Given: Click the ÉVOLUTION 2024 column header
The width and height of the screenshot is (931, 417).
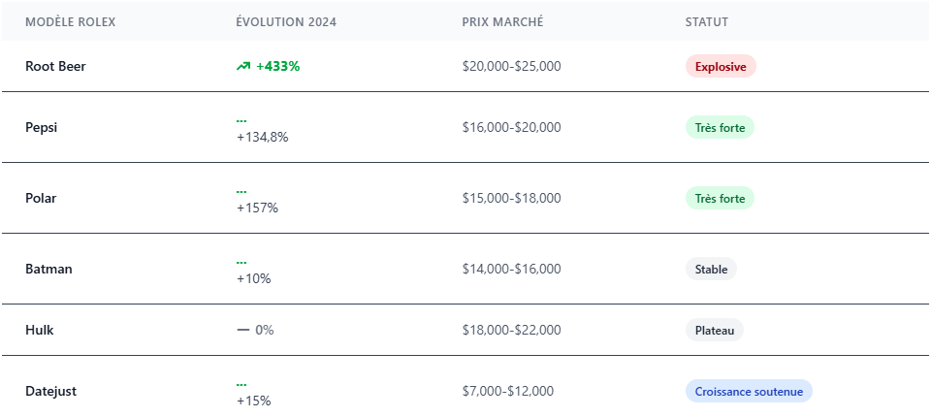Looking at the screenshot, I should click(286, 21).
